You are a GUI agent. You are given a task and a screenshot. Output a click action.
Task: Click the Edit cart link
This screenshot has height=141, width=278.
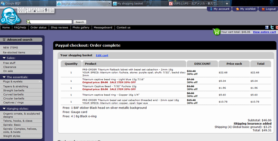[102, 56]
